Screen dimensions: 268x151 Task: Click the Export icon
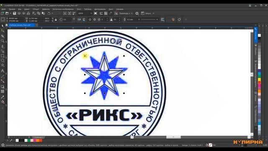click(x=70, y=13)
